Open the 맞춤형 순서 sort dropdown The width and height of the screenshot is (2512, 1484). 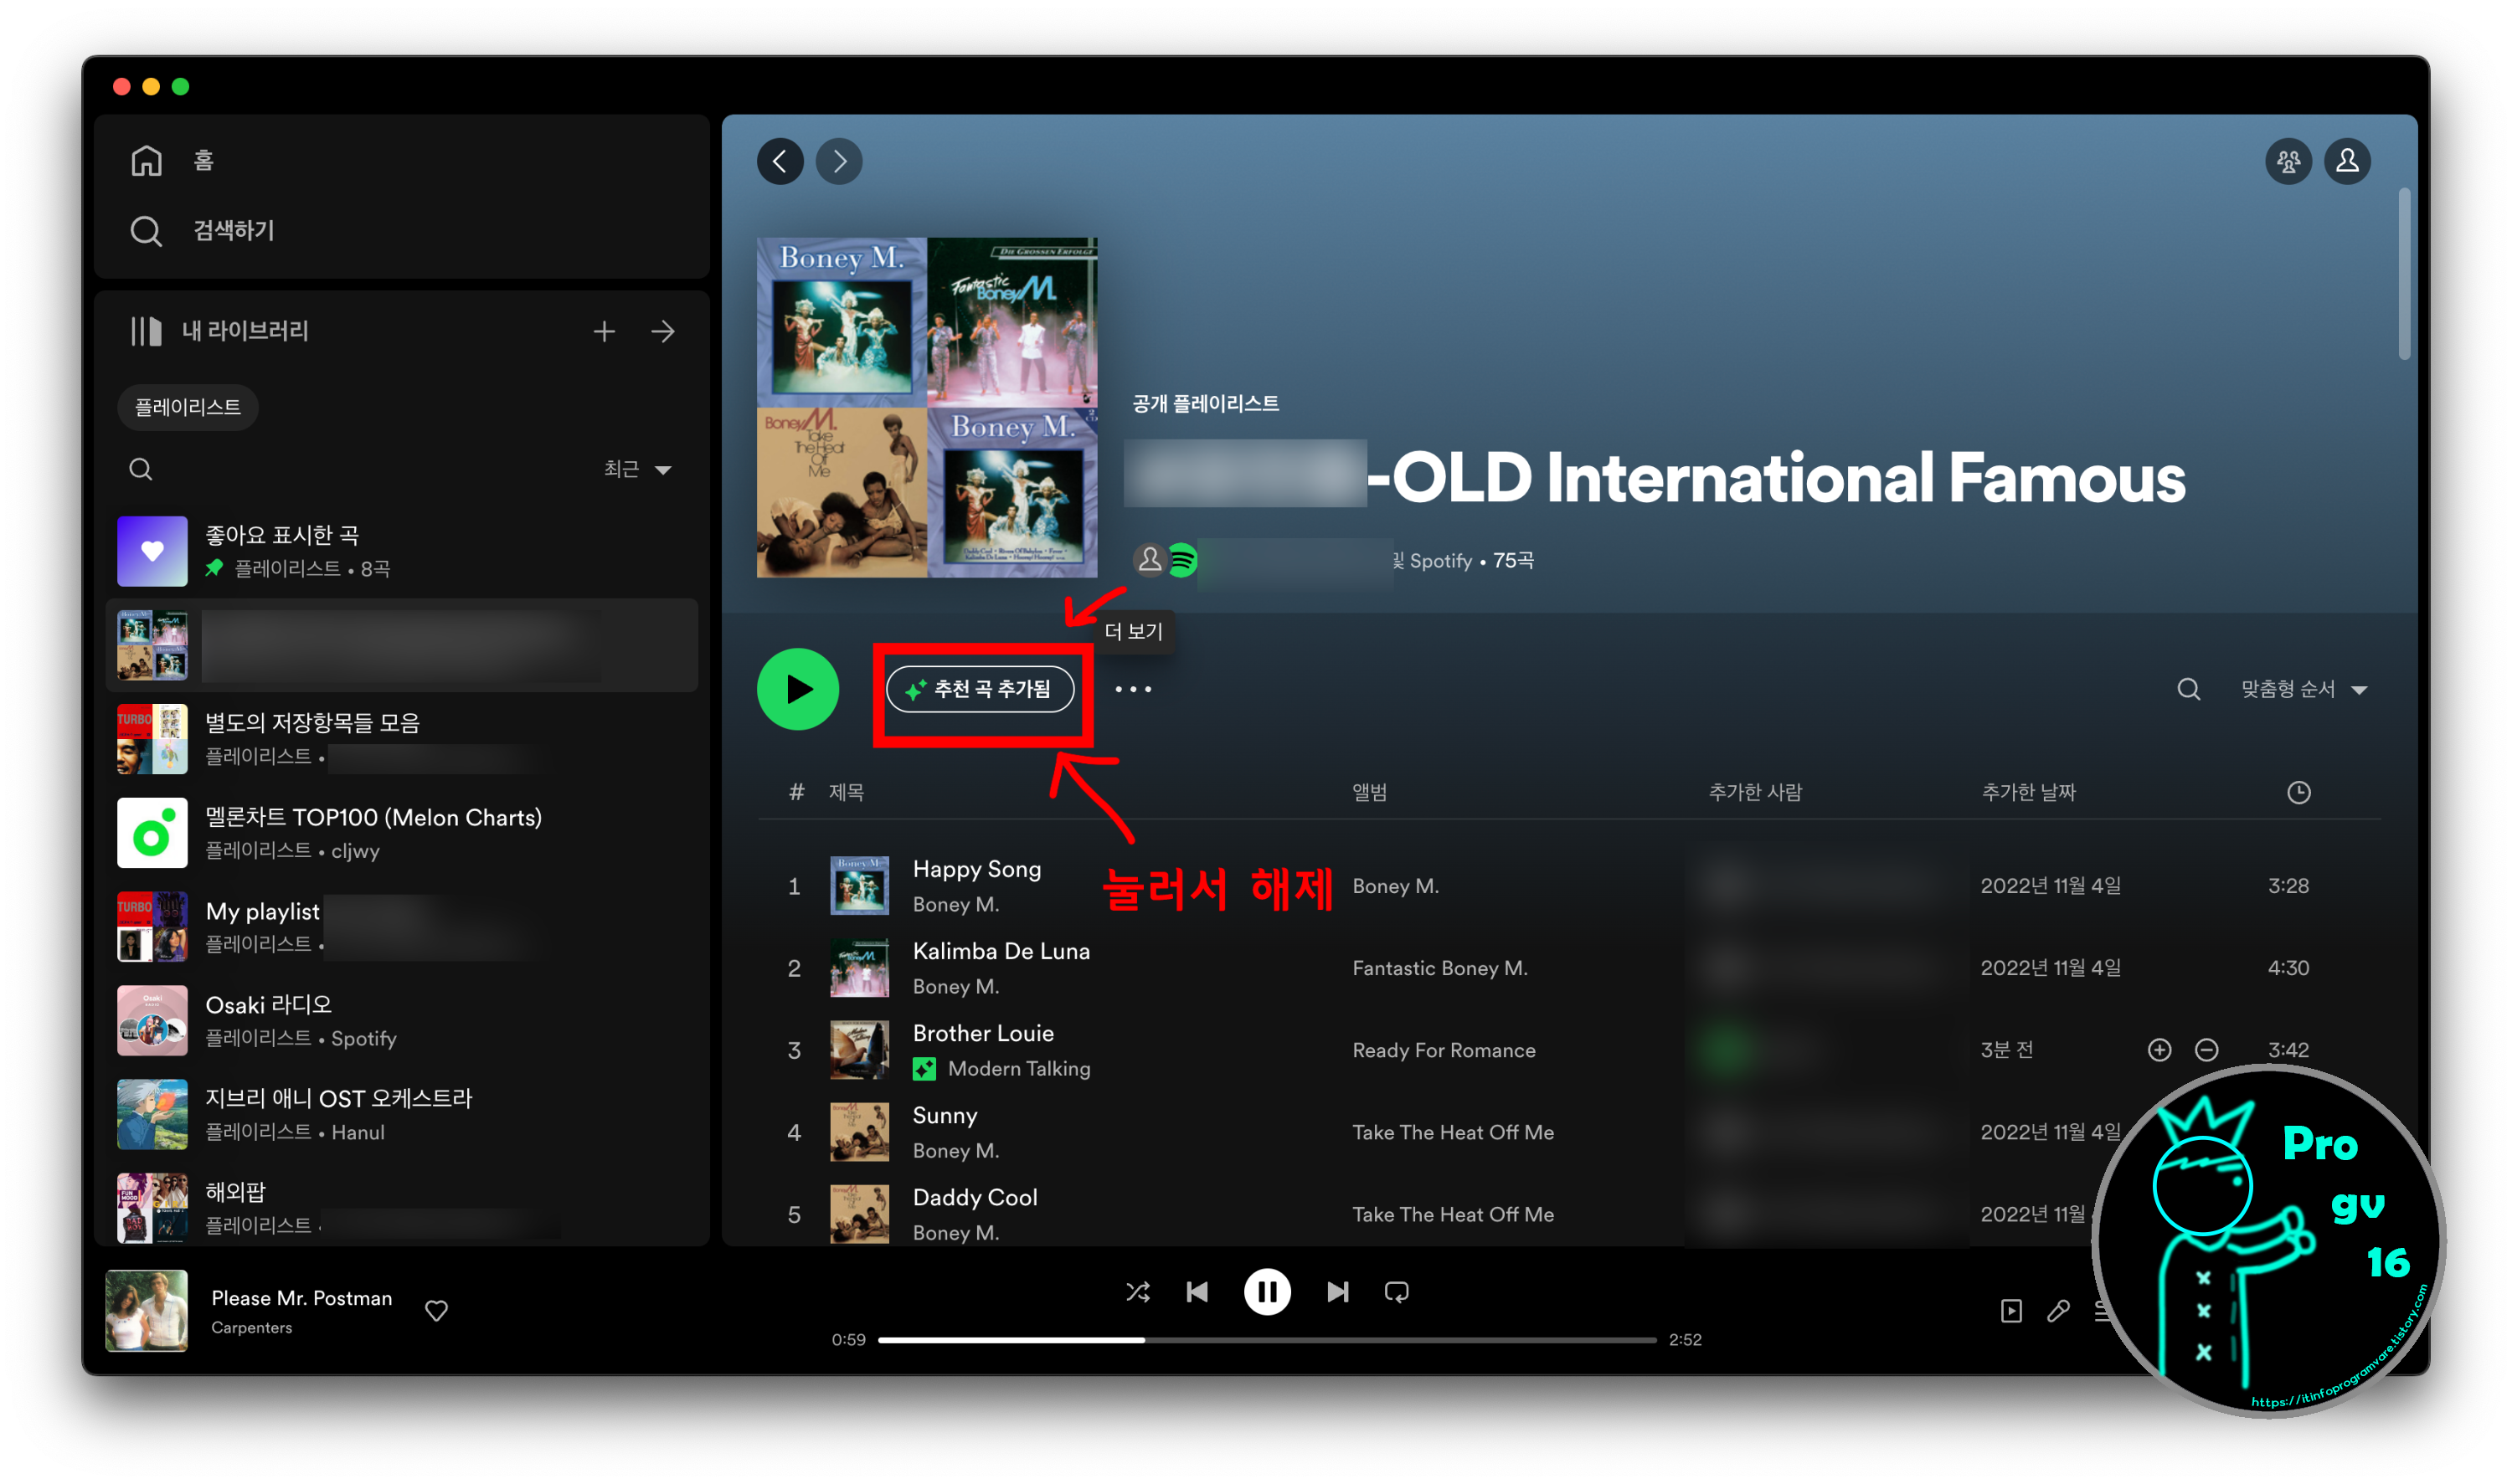click(x=2303, y=689)
